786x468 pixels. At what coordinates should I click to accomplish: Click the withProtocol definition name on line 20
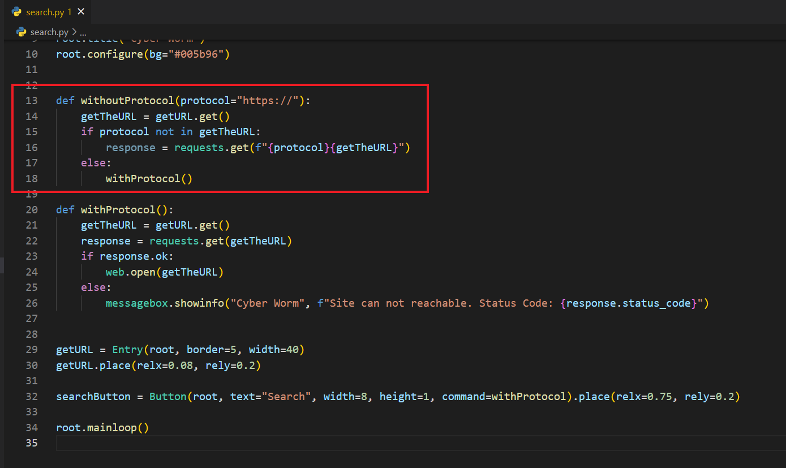(118, 210)
